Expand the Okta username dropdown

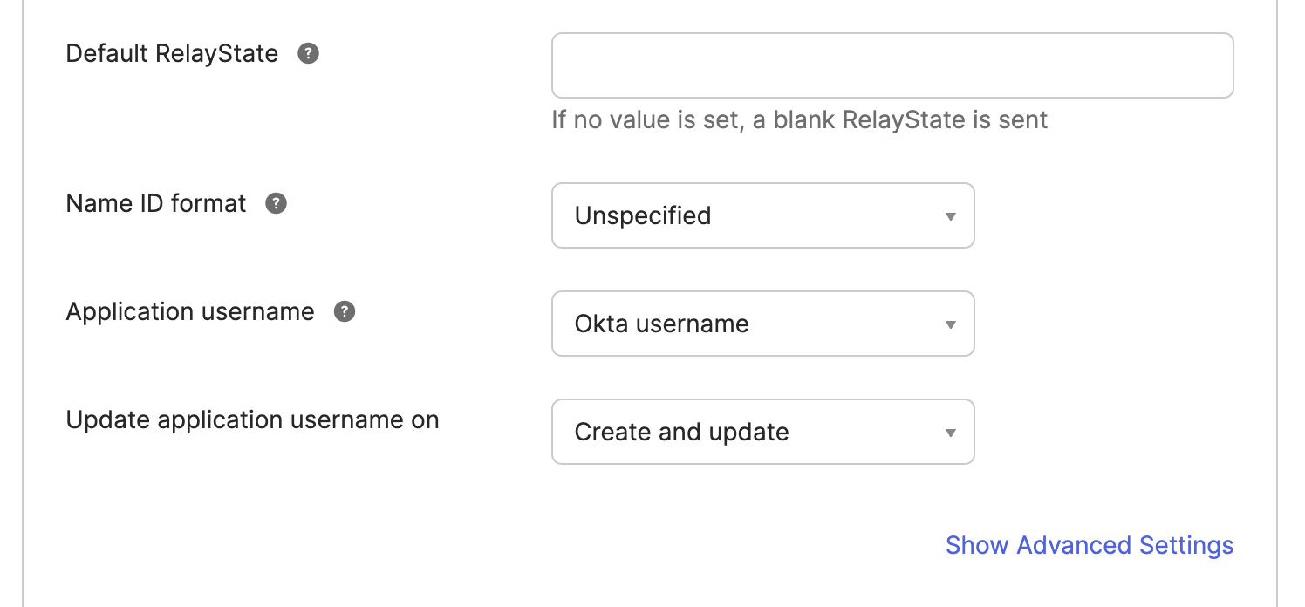pyautogui.click(x=762, y=324)
